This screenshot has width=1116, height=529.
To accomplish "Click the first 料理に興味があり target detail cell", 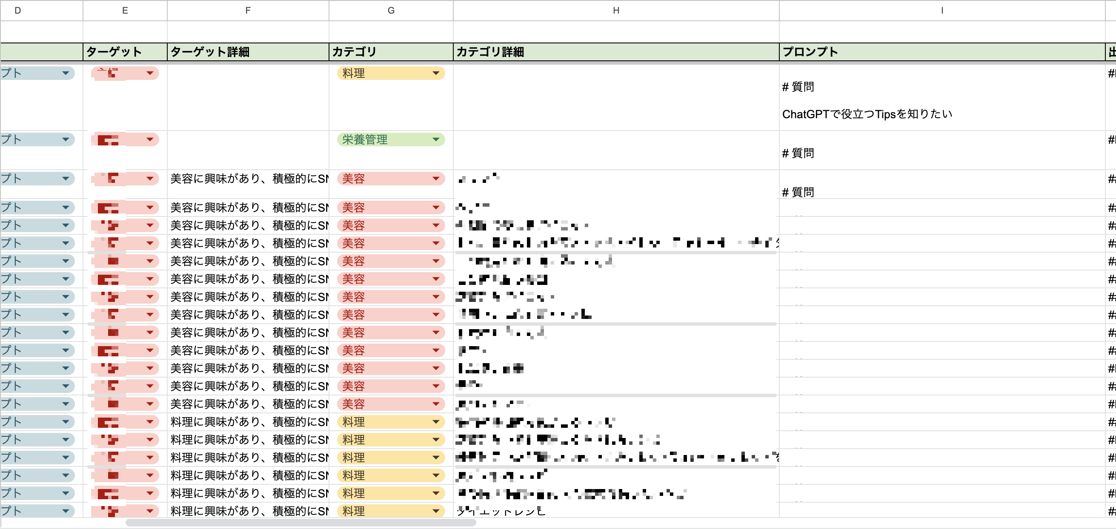I will [248, 422].
